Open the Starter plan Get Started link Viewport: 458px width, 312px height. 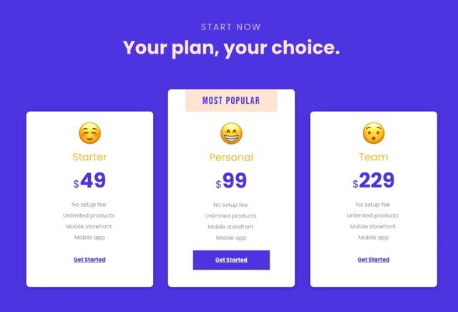tap(89, 260)
